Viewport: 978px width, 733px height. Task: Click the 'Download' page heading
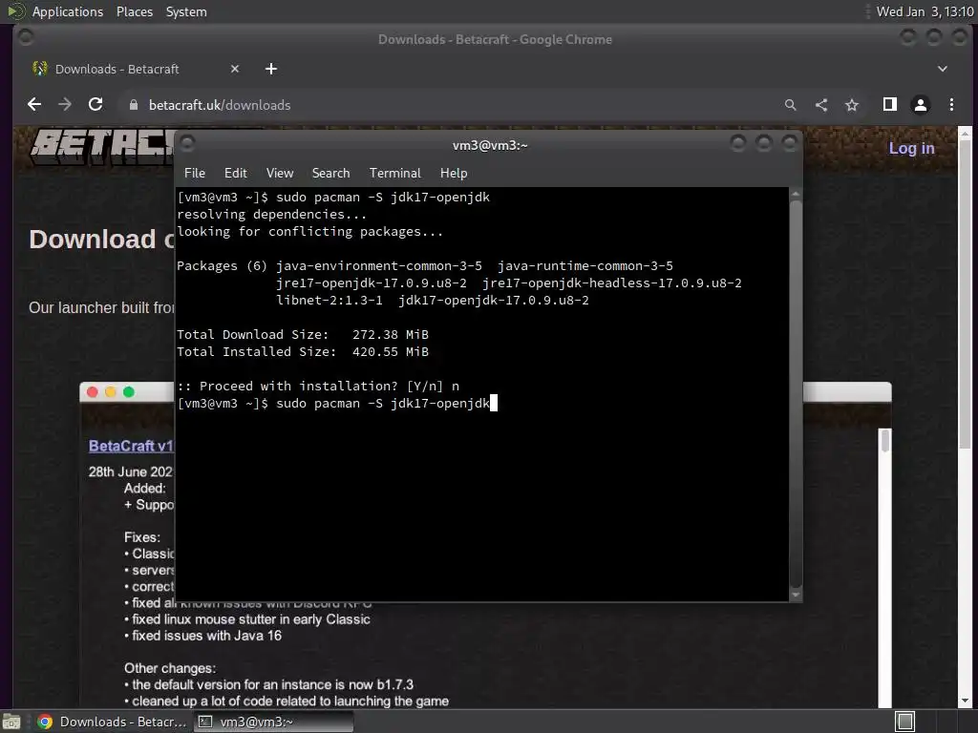tap(101, 240)
